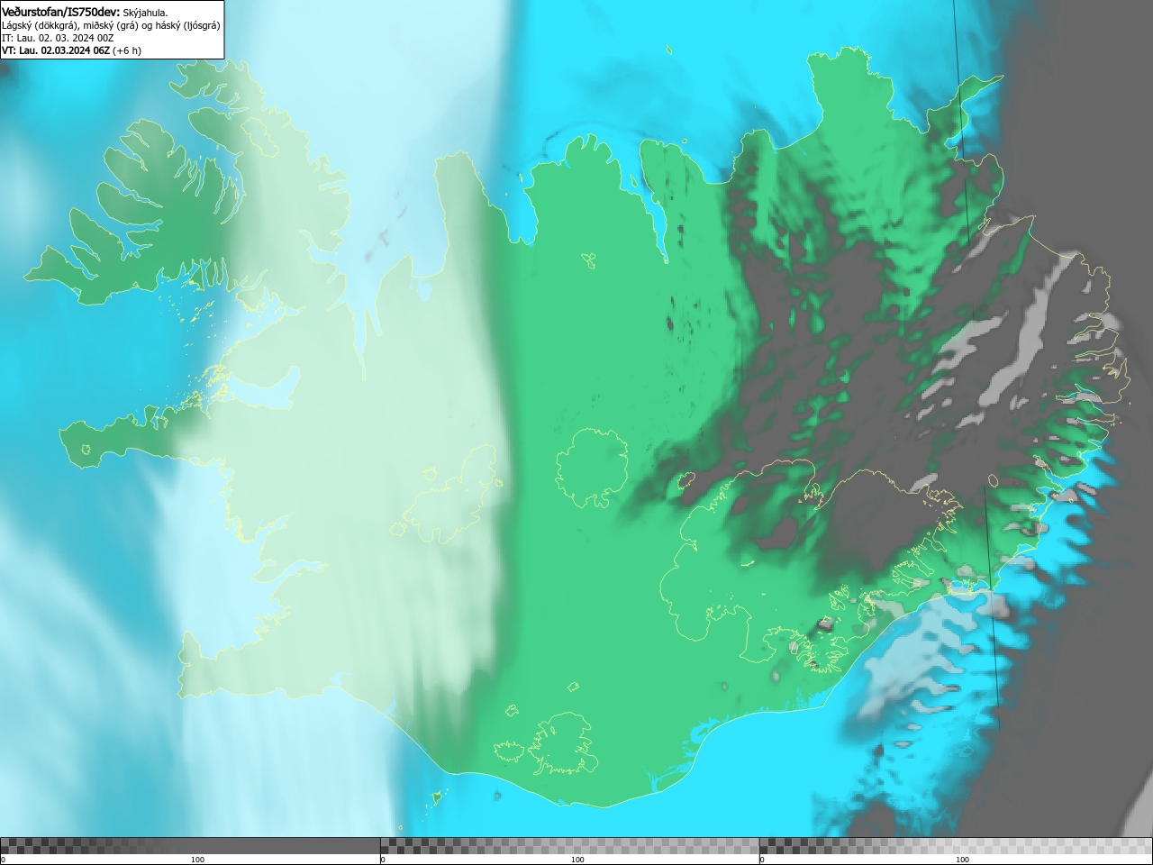Click the dark grey low-cloud colour scale bar
This screenshot has width=1153, height=865.
tap(190, 845)
